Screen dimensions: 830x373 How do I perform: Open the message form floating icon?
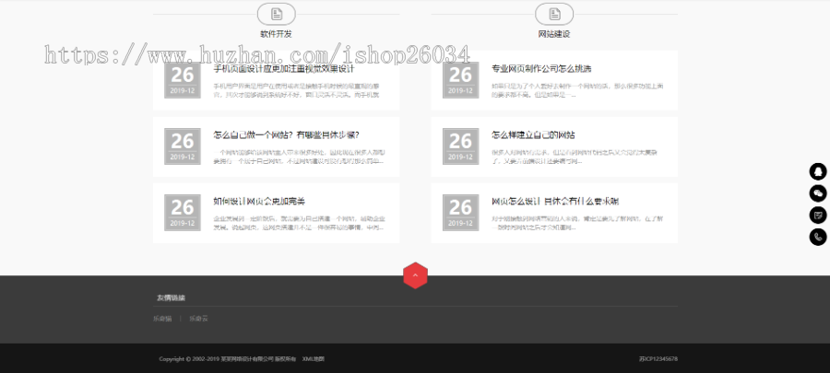coord(818,215)
